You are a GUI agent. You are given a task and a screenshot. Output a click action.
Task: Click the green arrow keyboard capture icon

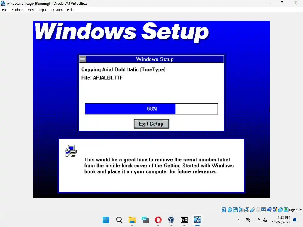(x=286, y=210)
